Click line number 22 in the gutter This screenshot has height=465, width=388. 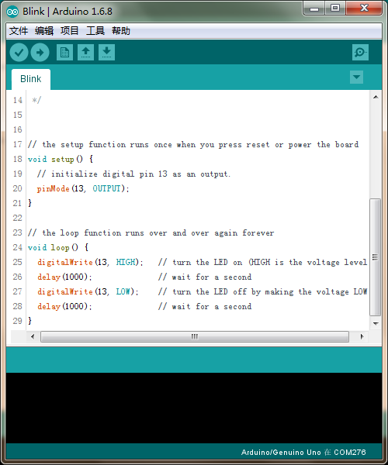click(x=18, y=218)
